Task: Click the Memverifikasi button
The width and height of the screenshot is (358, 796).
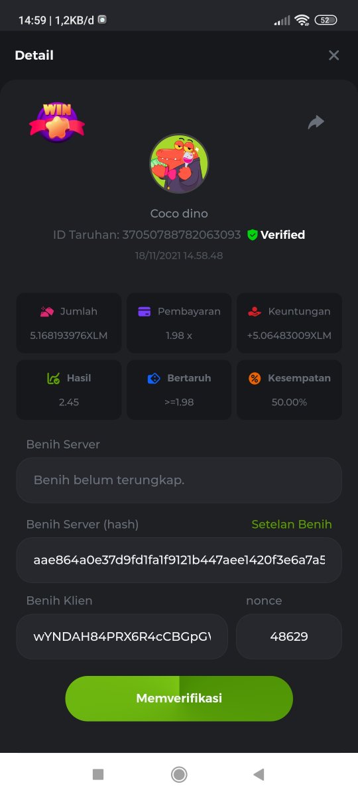Action: pos(179,698)
